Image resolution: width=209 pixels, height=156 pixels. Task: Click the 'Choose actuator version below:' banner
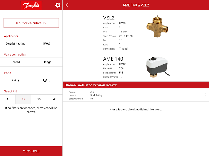coord(136,85)
